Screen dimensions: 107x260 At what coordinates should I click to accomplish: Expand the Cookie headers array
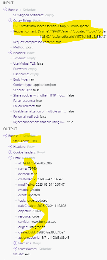click(x=10, y=152)
